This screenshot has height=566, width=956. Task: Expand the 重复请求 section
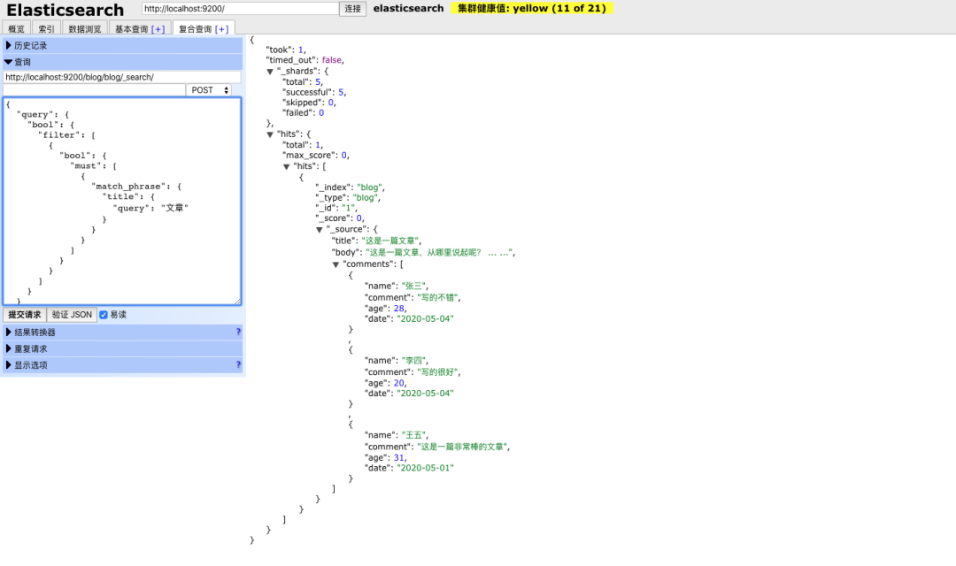pos(122,349)
